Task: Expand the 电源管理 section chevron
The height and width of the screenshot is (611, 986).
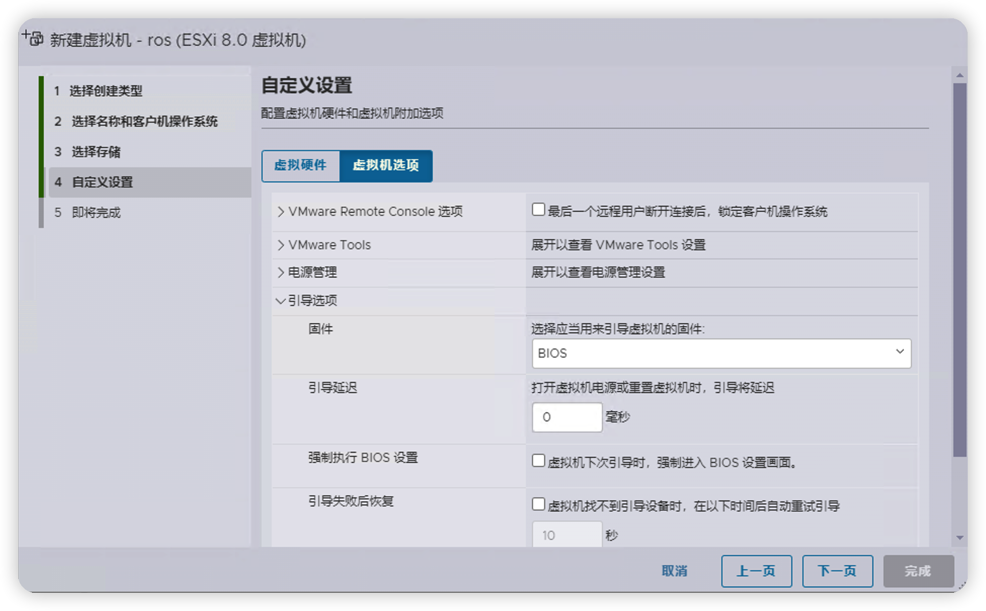Action: pos(281,273)
